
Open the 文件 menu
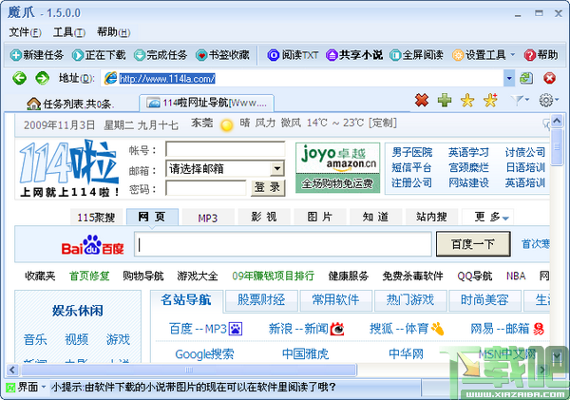point(25,32)
